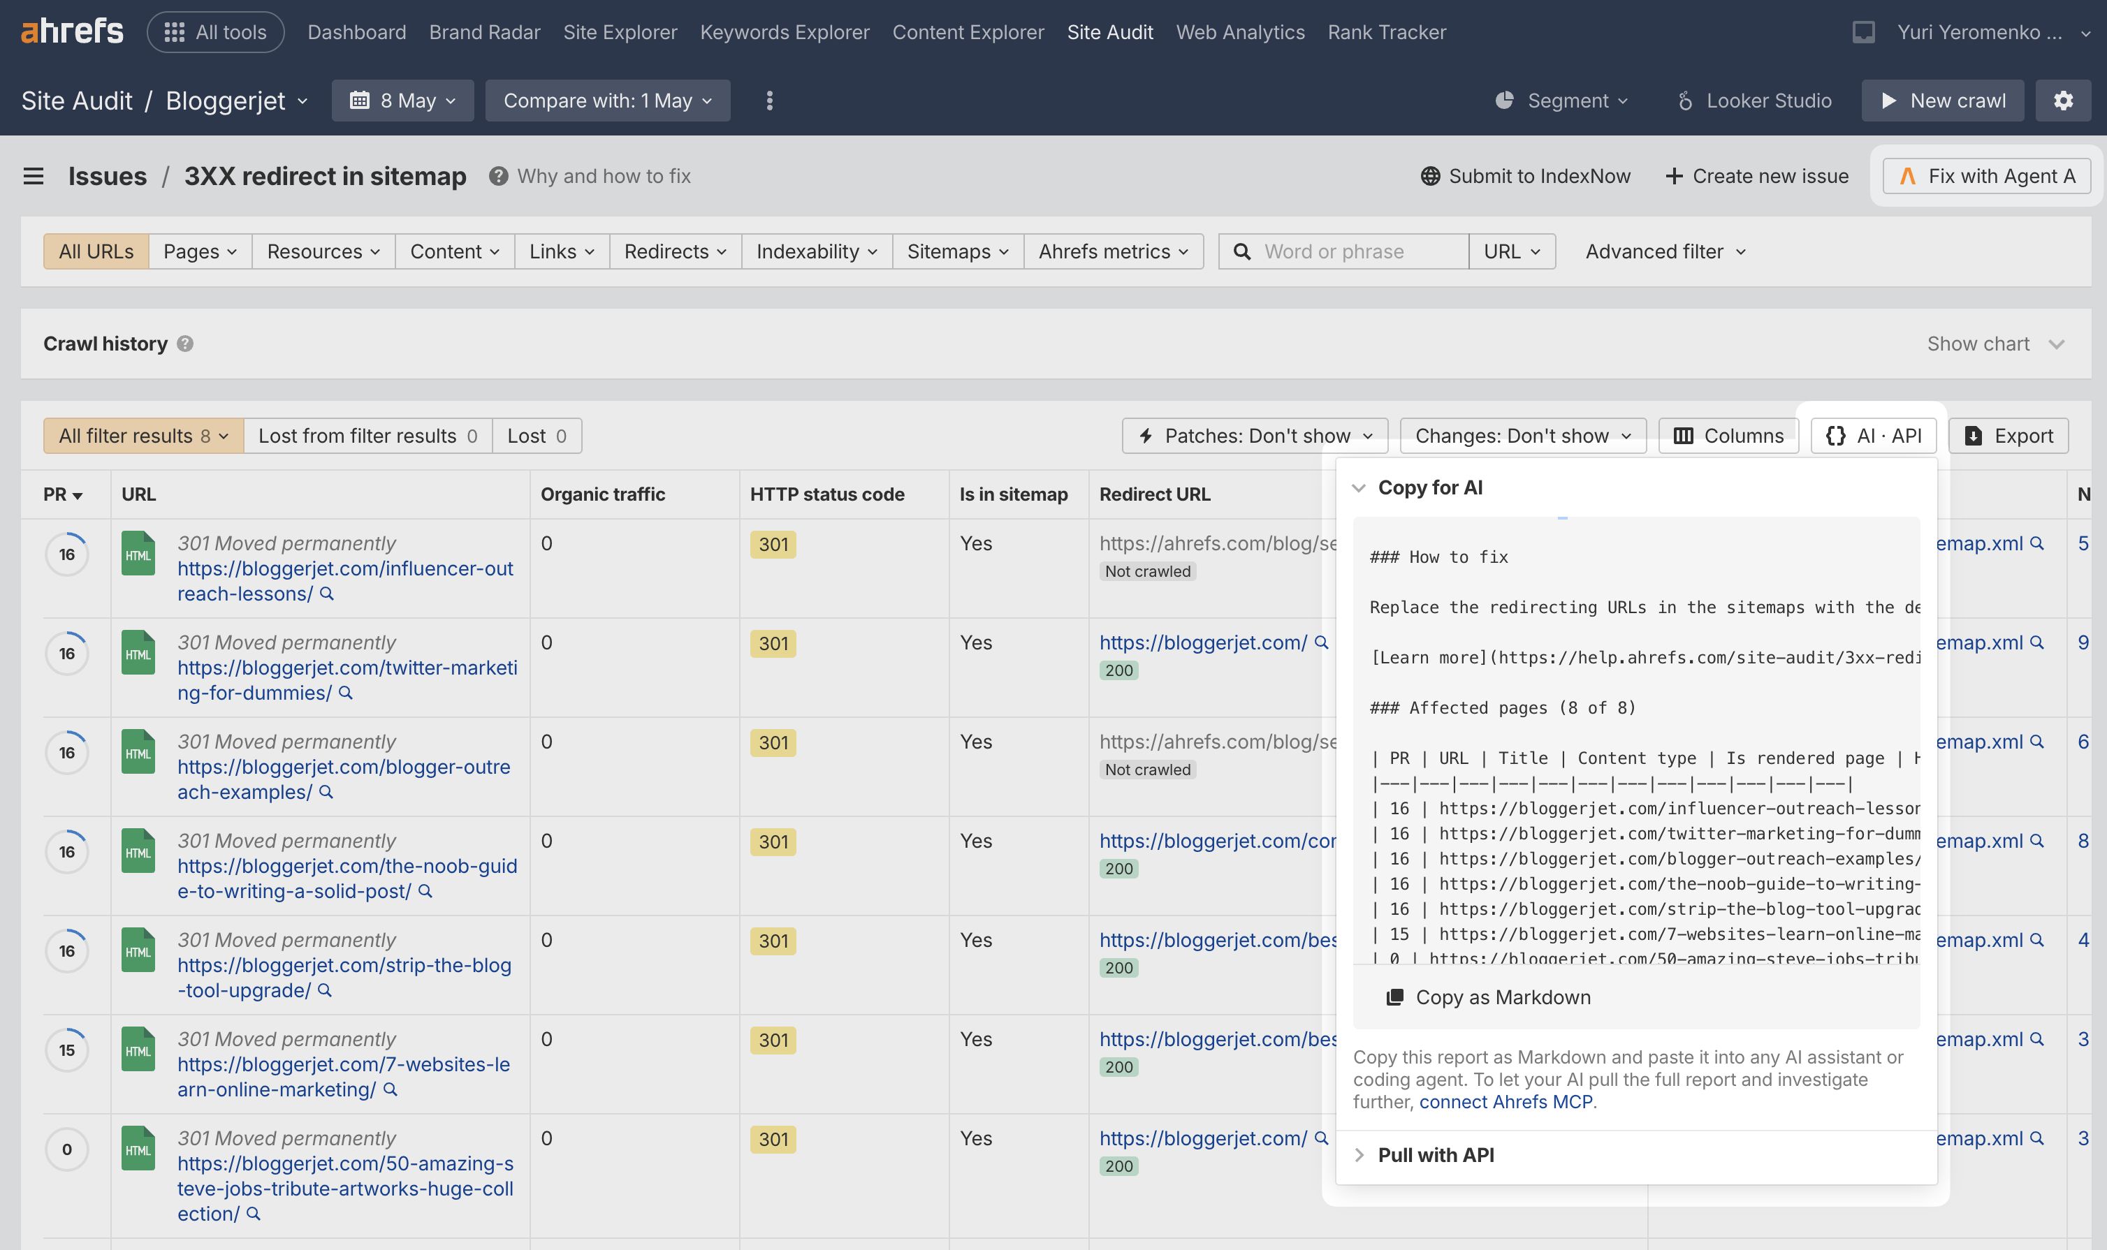
Task: Click the Copy as Markdown copy icon
Action: tap(1395, 997)
